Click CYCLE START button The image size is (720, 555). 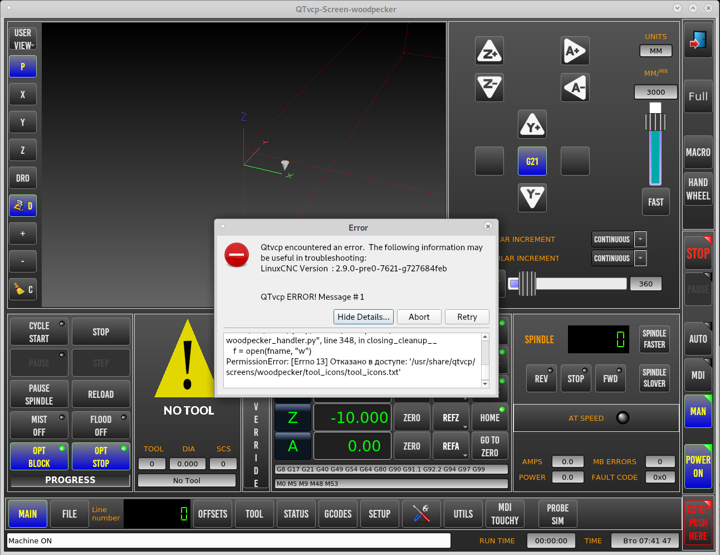(39, 332)
